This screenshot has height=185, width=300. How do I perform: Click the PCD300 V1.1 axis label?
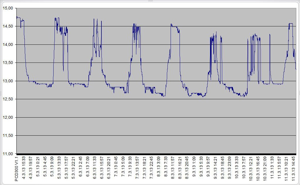coord(16,169)
